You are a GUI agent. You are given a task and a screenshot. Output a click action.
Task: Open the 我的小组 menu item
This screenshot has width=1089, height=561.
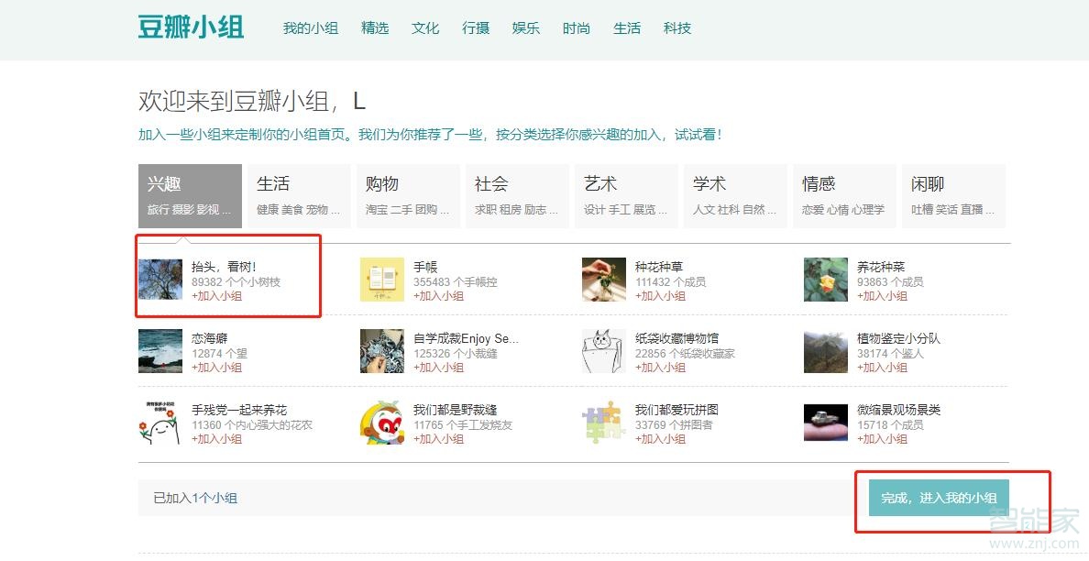click(x=312, y=28)
